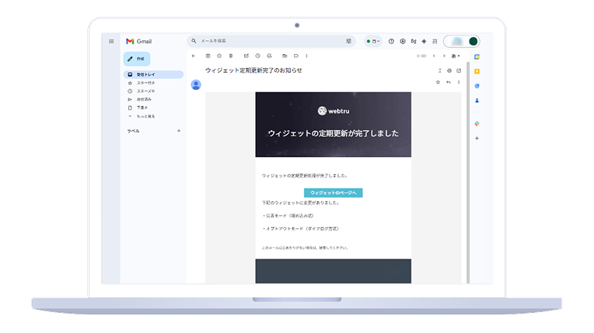Open toolbar more options three dots
594x333 pixels.
coord(306,56)
